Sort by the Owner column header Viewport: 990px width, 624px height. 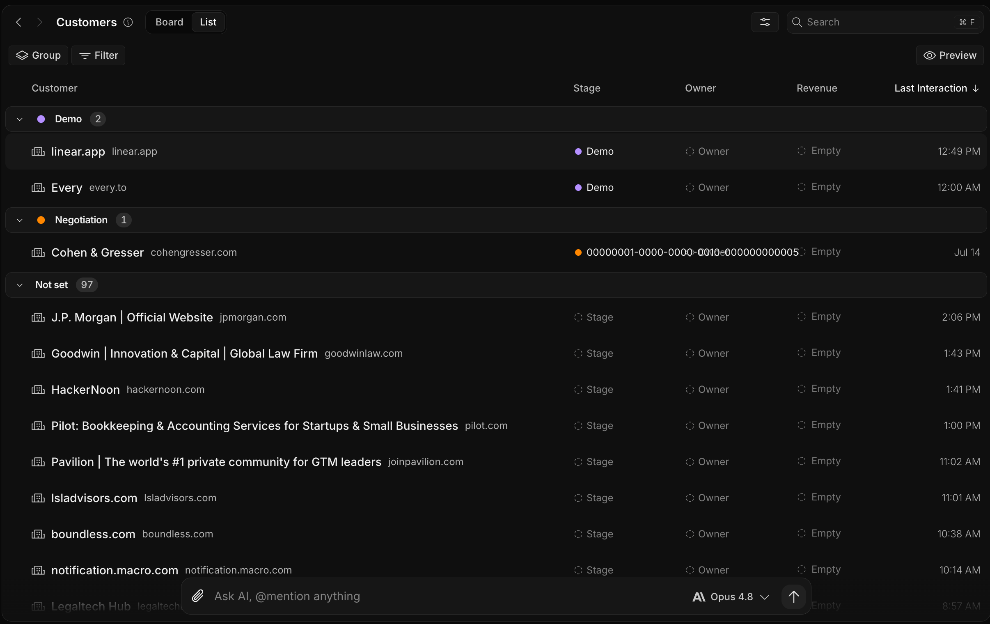point(701,88)
